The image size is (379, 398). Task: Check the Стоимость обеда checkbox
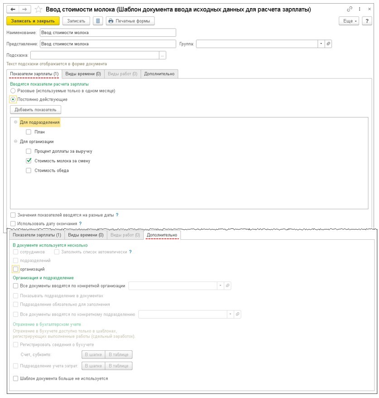tap(29, 170)
